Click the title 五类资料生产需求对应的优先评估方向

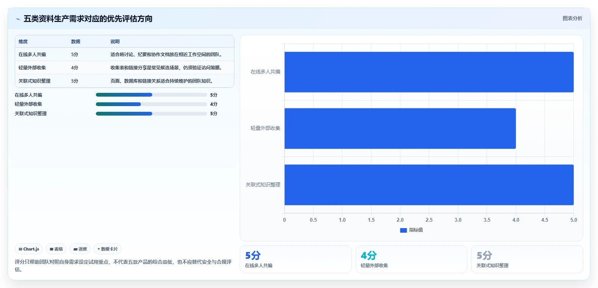point(88,19)
